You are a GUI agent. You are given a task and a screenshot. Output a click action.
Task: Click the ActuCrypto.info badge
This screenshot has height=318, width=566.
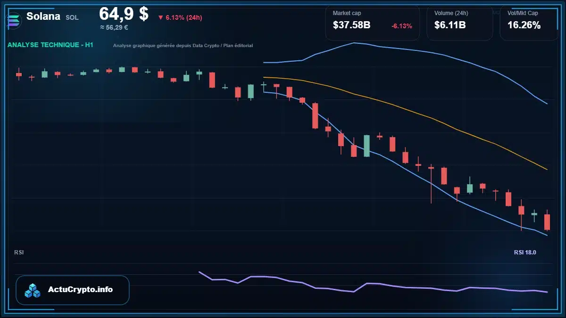[72, 290]
